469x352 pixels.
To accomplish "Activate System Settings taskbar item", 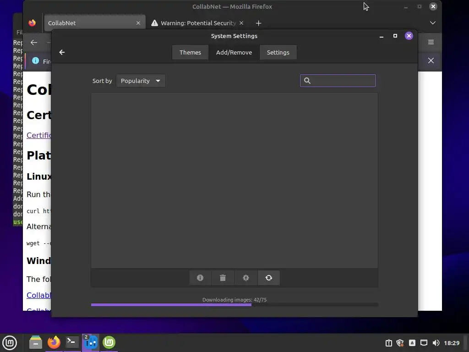I will [x=91, y=342].
